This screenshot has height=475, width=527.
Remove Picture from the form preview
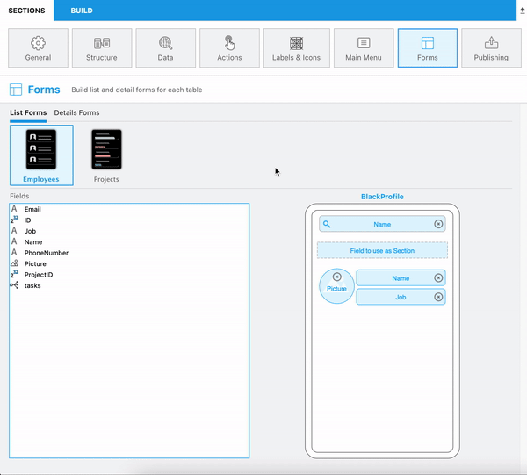(x=336, y=277)
